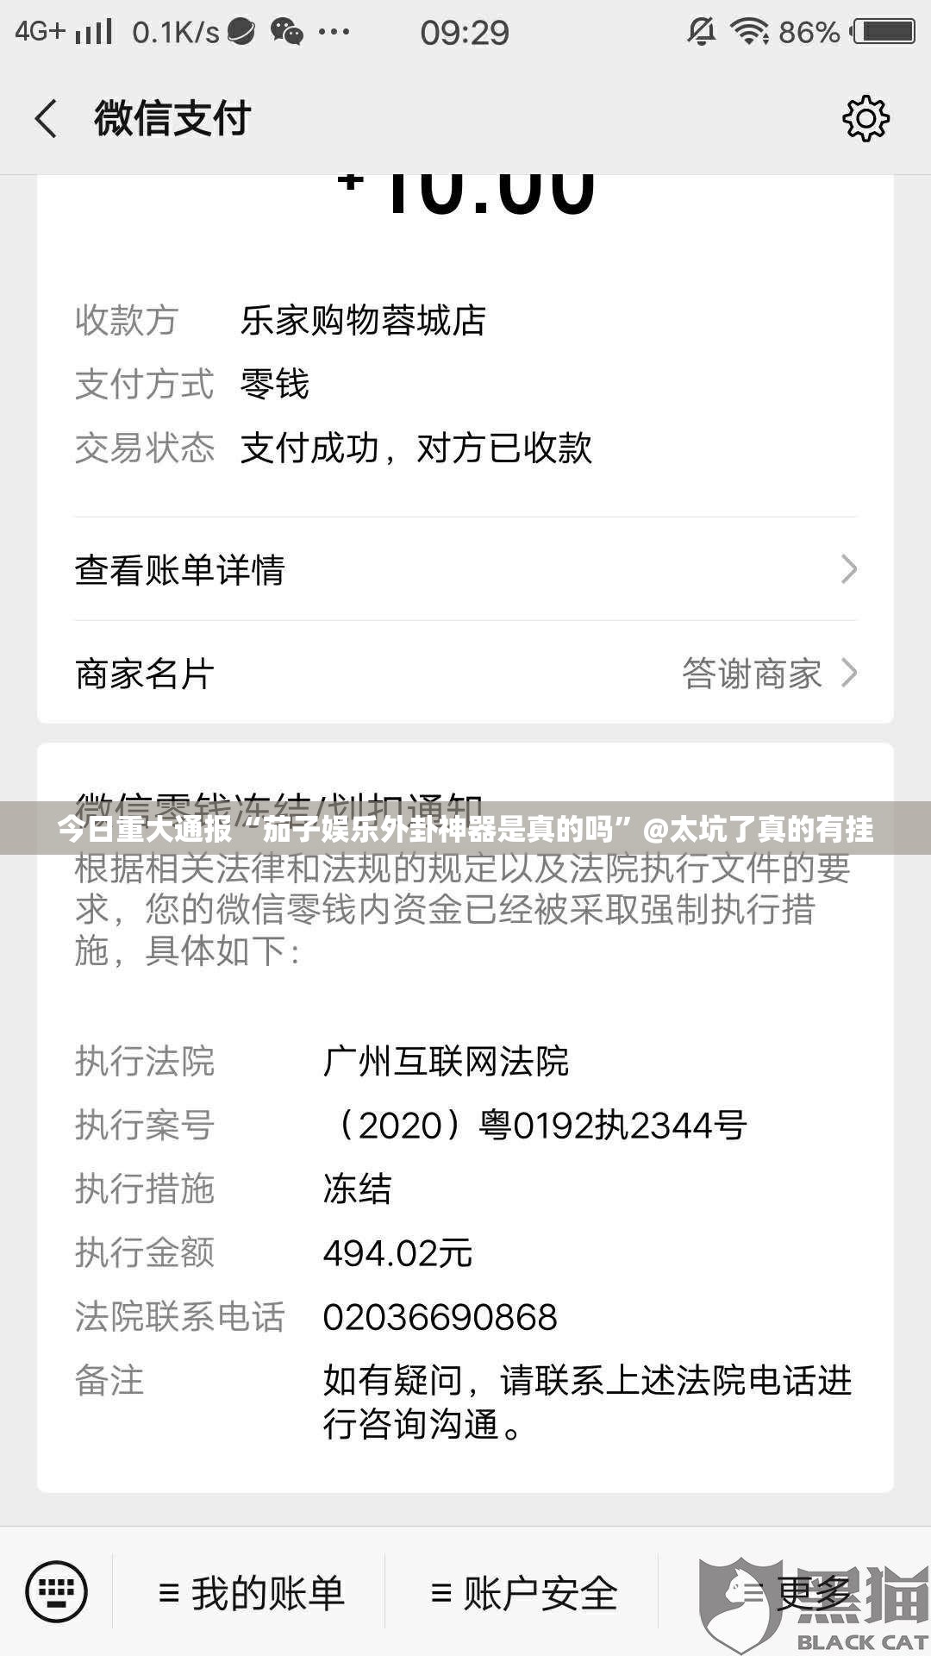
Task: Tap the muted bell status icon
Action: [701, 32]
